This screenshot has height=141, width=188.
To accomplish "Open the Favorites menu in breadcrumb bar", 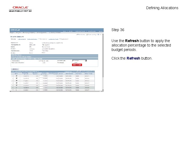I will click(12, 33).
